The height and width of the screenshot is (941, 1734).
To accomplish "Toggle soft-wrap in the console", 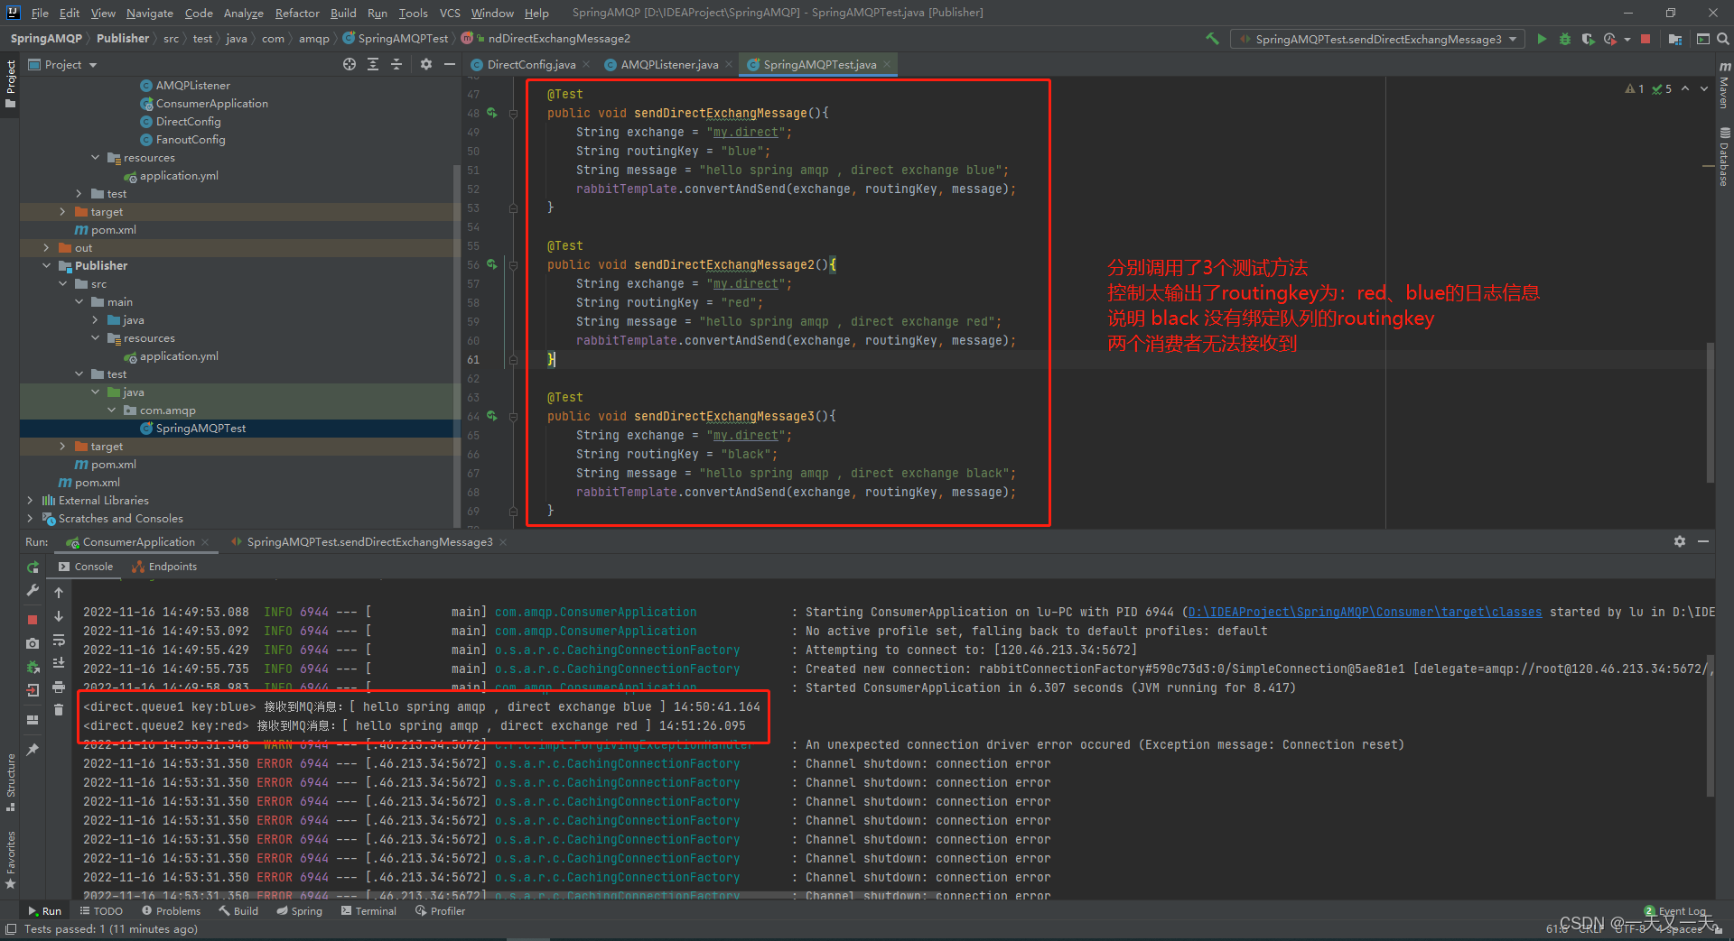I will [59, 641].
